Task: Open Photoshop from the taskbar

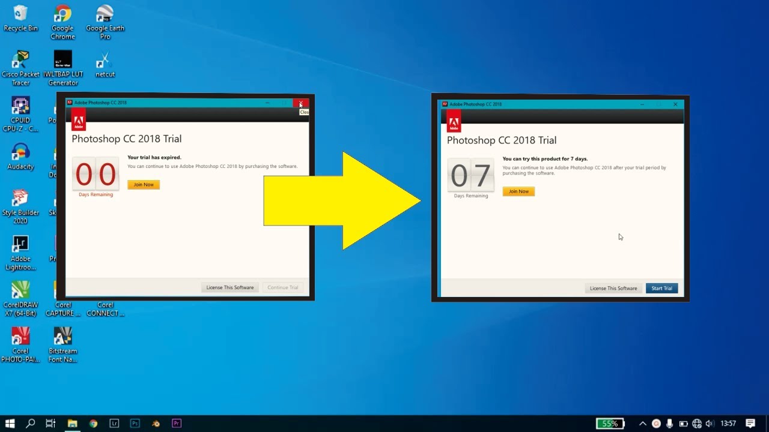Action: coord(135,423)
